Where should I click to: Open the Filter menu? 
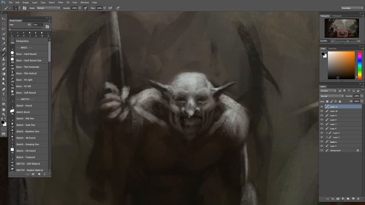tap(60, 2)
